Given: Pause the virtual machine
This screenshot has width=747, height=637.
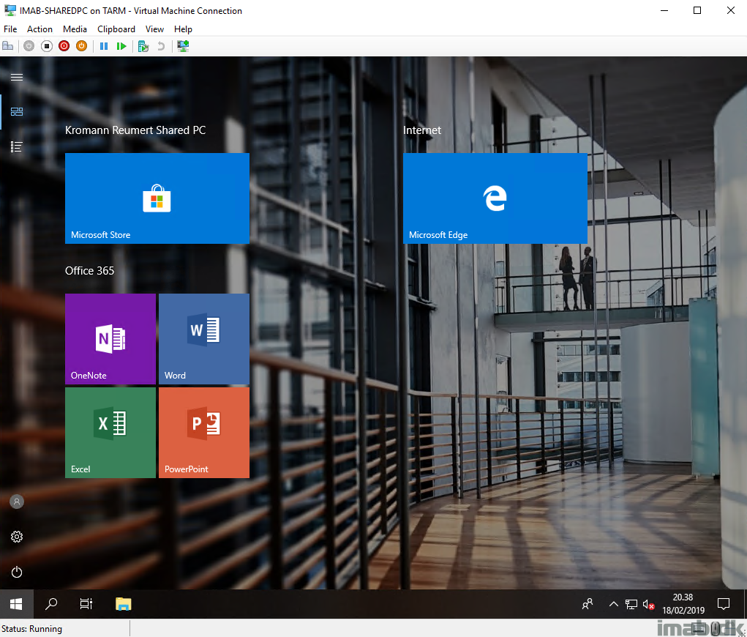Looking at the screenshot, I should tap(104, 46).
